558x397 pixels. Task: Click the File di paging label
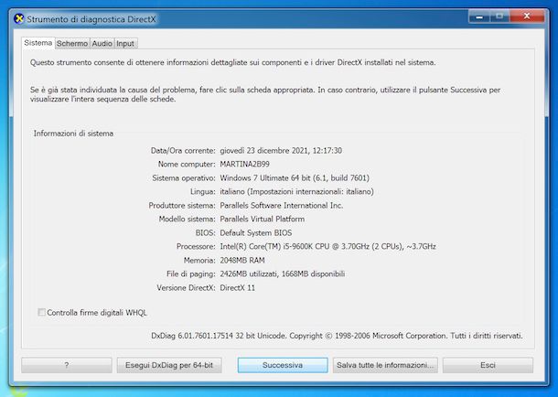tap(191, 274)
